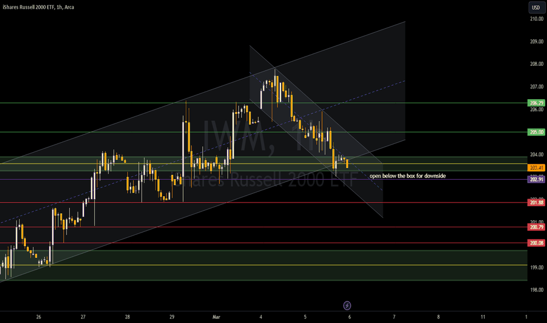Click the 208.00 price axis tick
547x323 pixels.
tap(536, 64)
